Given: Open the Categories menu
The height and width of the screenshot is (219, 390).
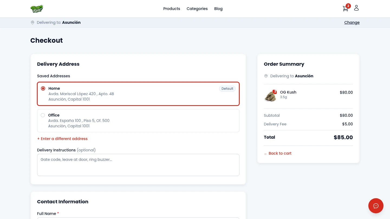Looking at the screenshot, I should click(197, 9).
